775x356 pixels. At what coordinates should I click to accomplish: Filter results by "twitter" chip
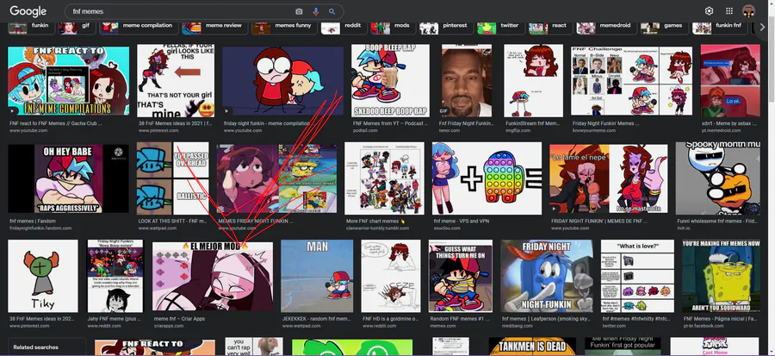[500, 26]
